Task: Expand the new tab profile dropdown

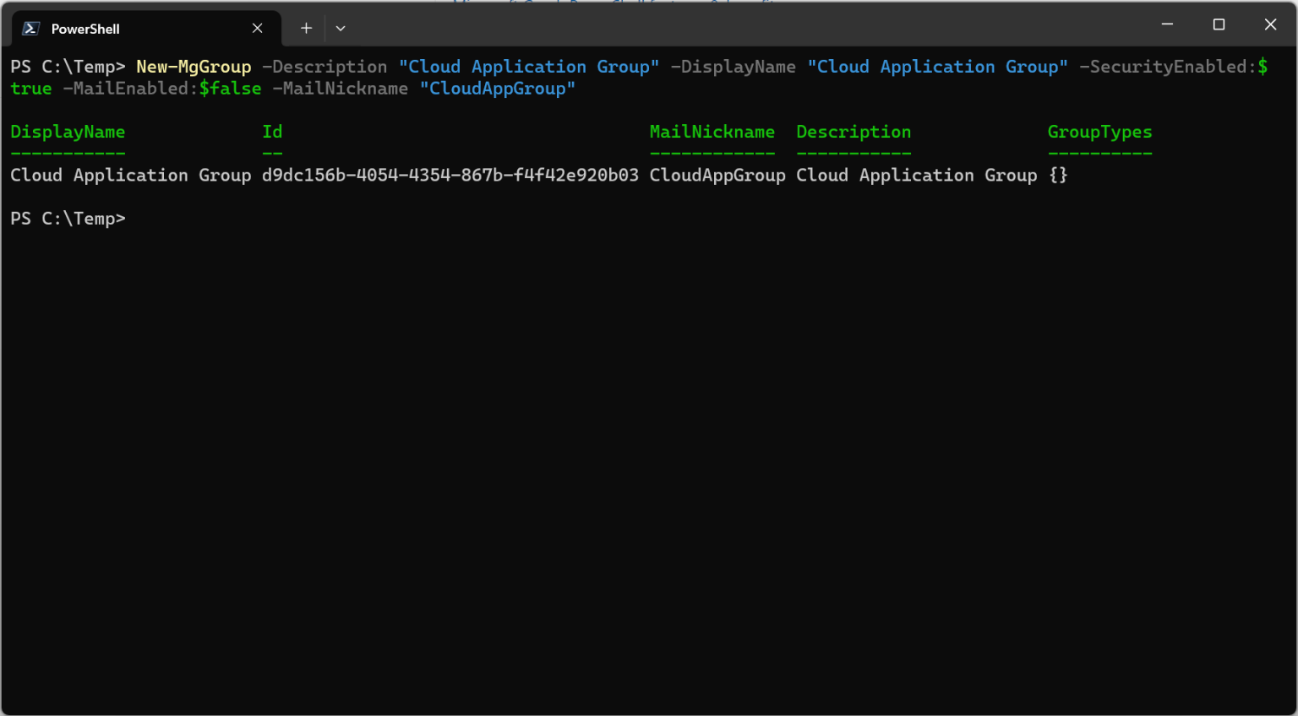Action: [x=341, y=29]
